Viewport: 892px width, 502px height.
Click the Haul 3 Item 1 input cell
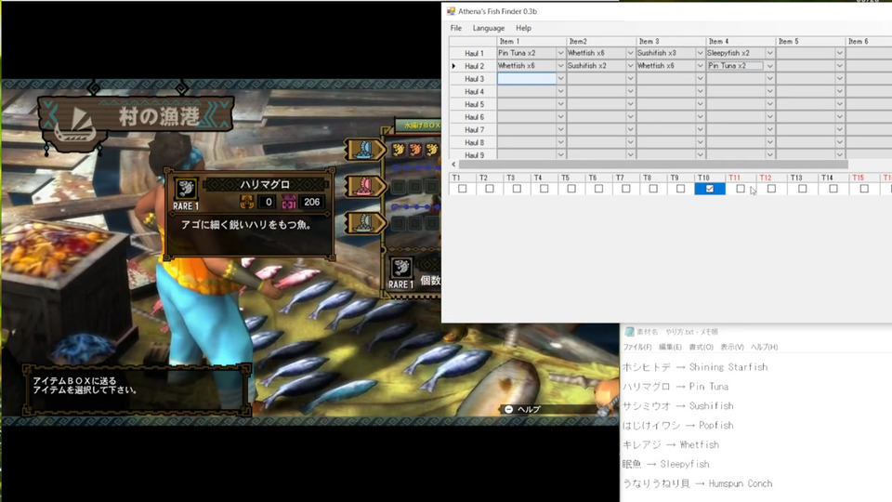coord(526,78)
